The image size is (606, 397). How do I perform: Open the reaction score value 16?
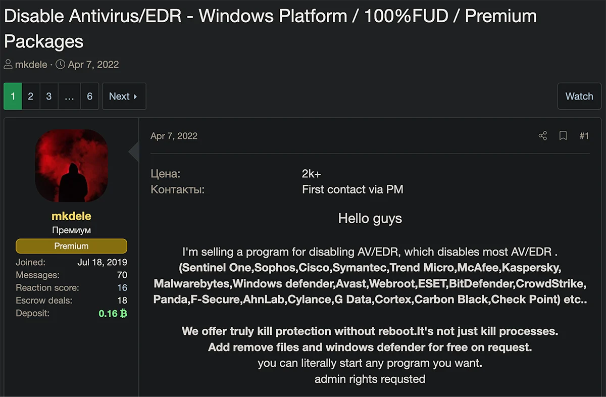[x=122, y=287]
